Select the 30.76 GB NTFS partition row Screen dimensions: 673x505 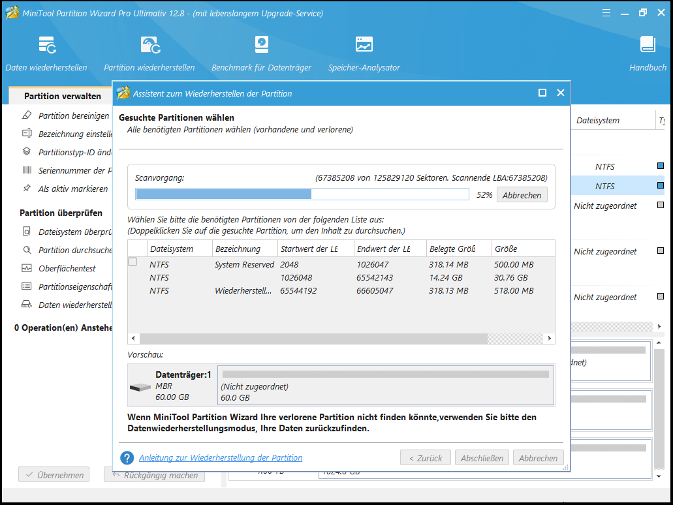[x=341, y=277]
